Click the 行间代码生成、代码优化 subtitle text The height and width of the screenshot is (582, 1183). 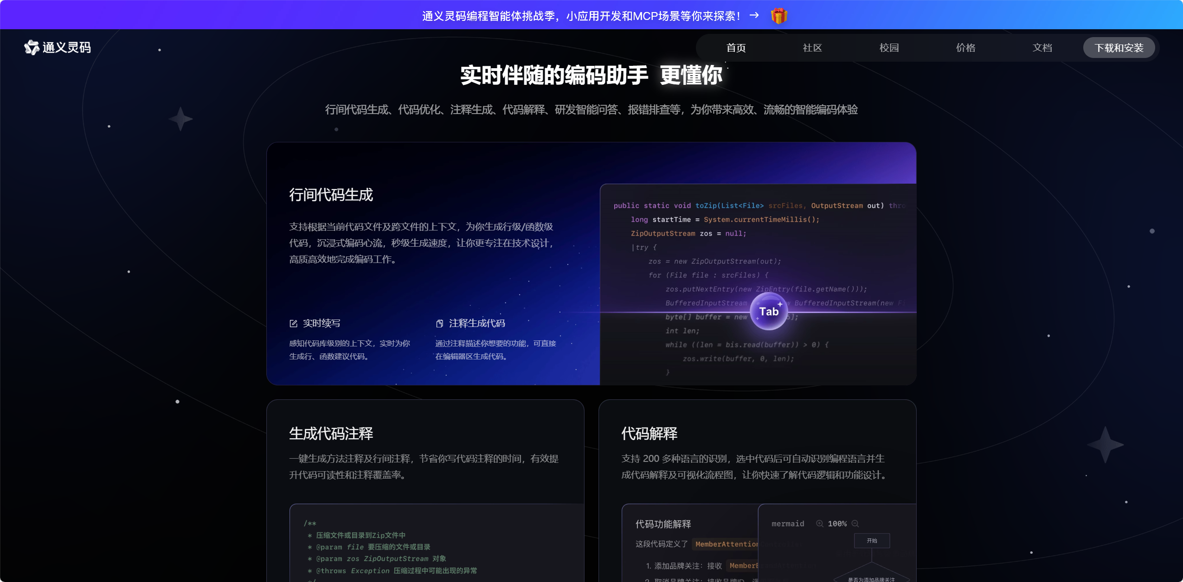[591, 109]
